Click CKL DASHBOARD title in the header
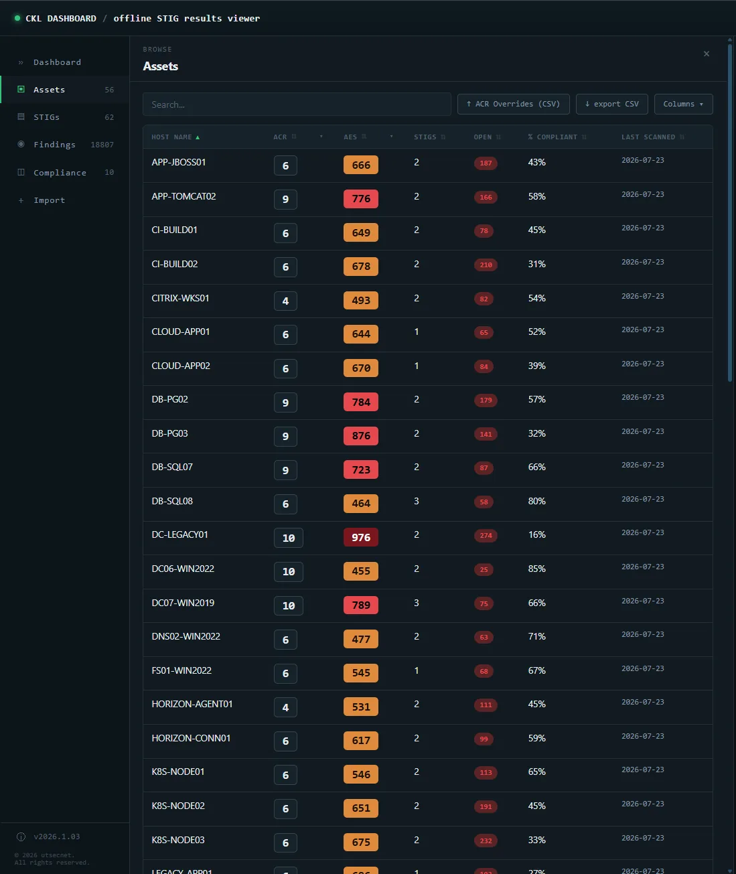 coord(61,18)
